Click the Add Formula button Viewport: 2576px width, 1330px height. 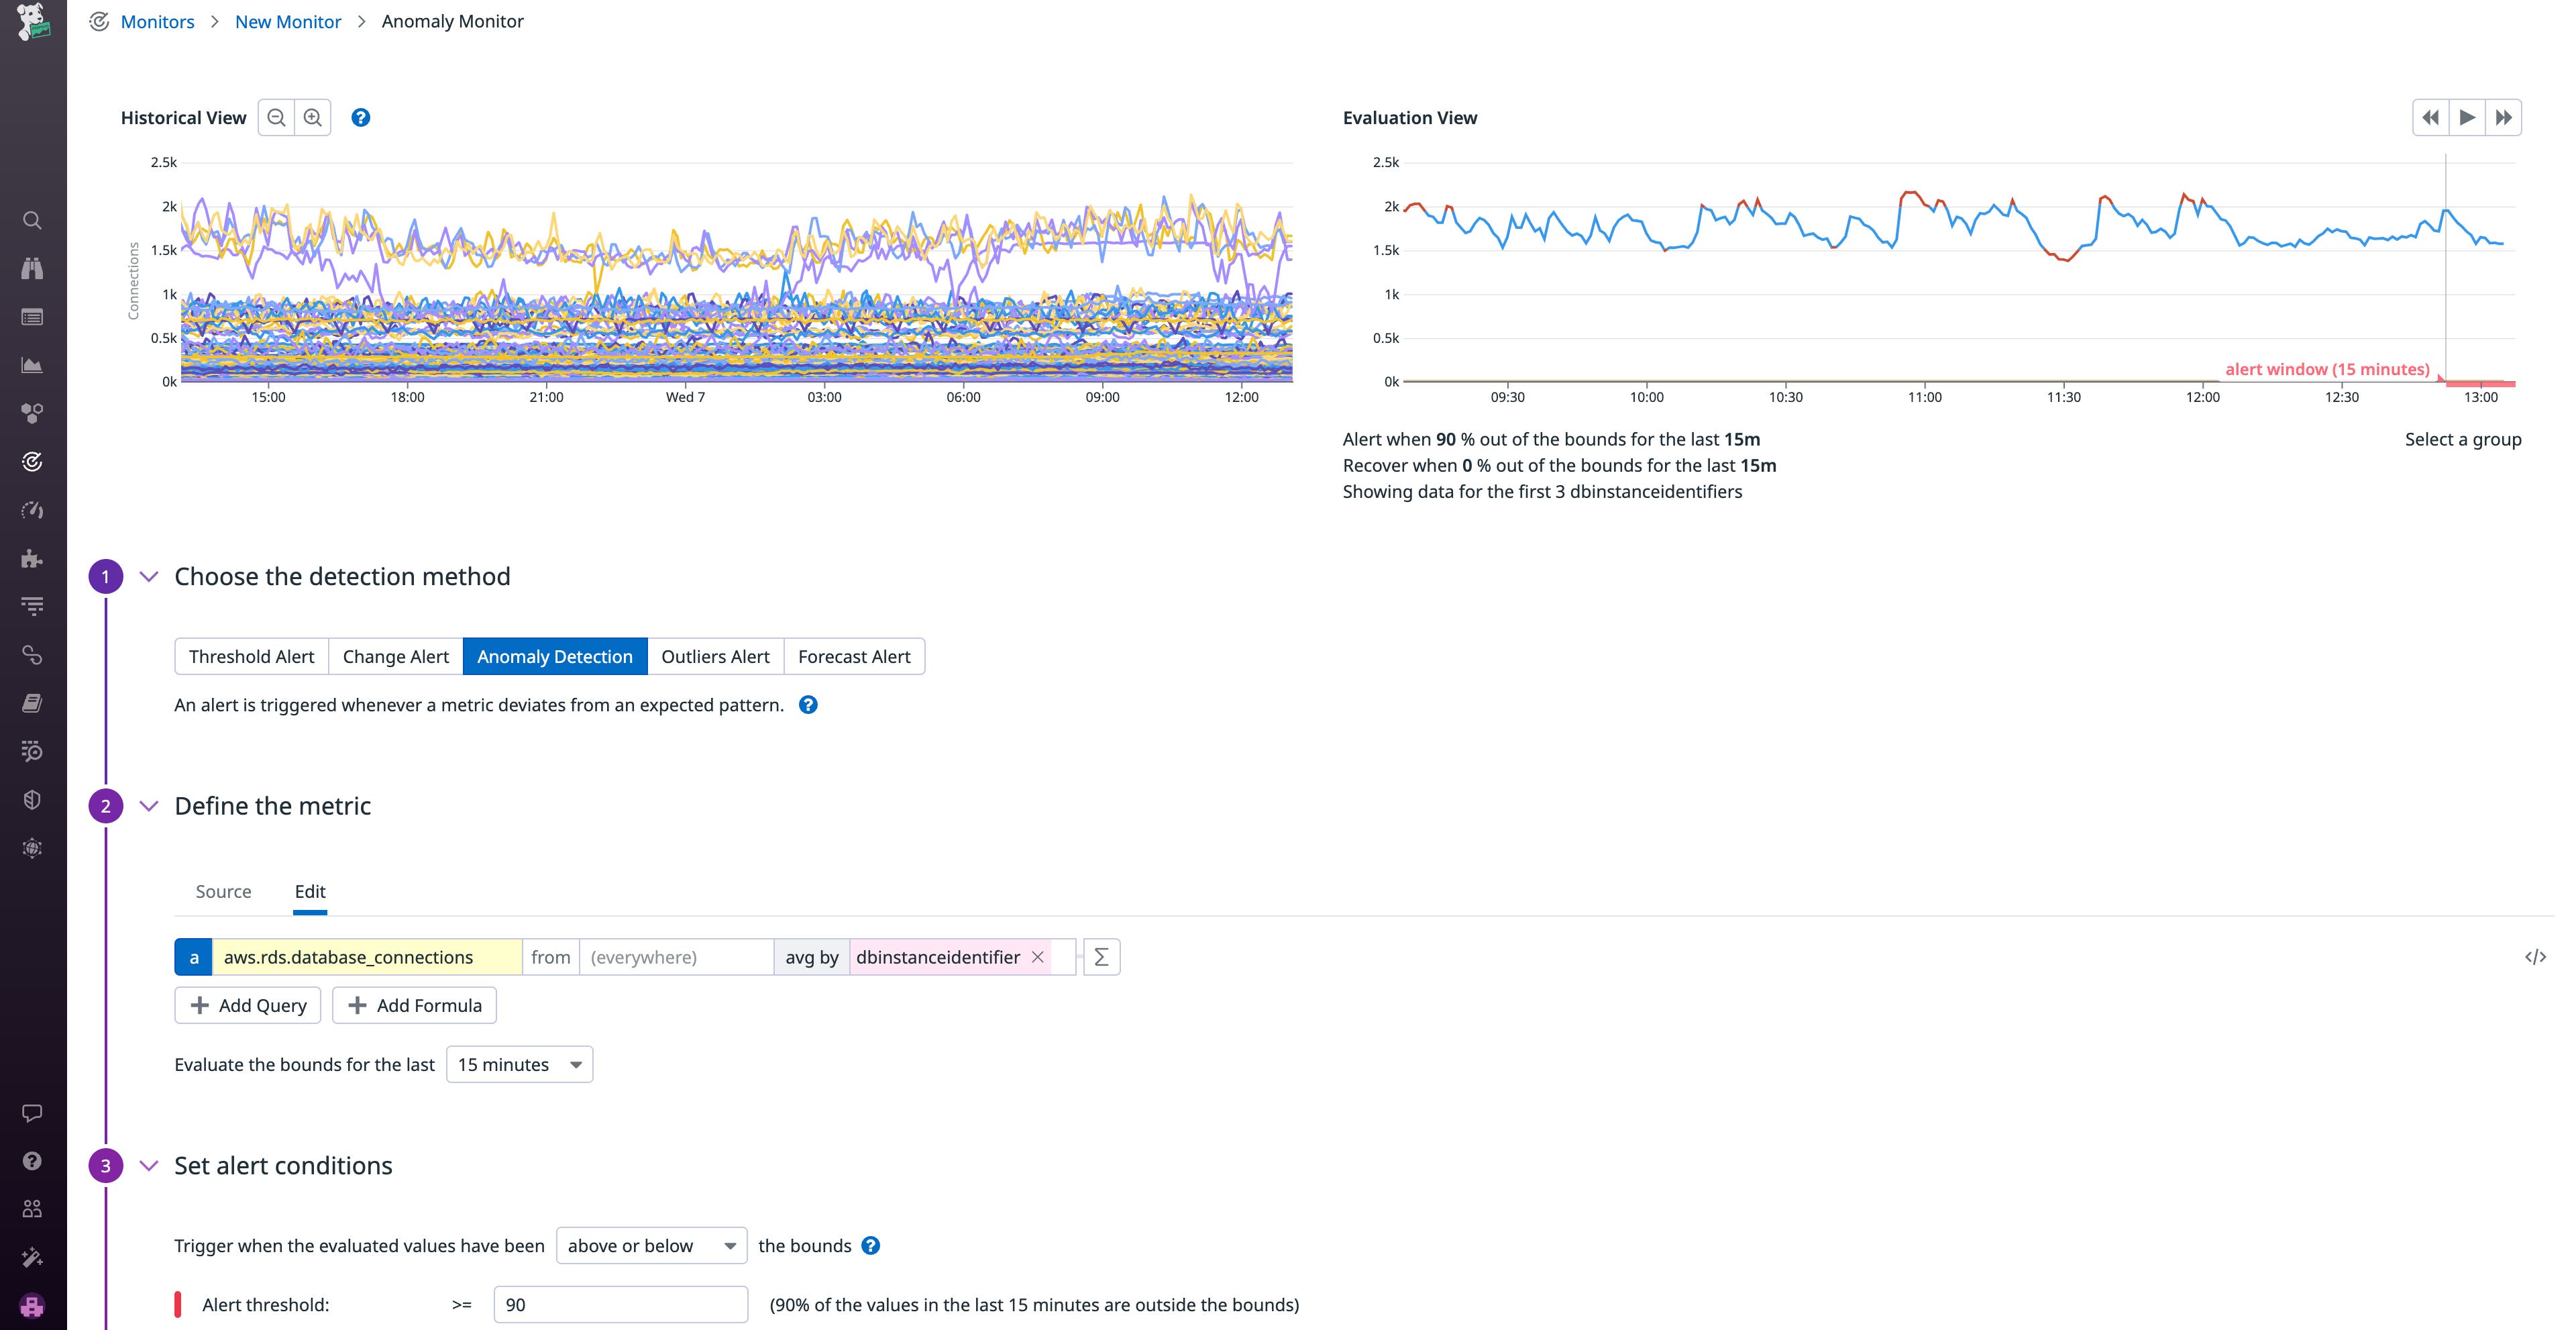413,1005
